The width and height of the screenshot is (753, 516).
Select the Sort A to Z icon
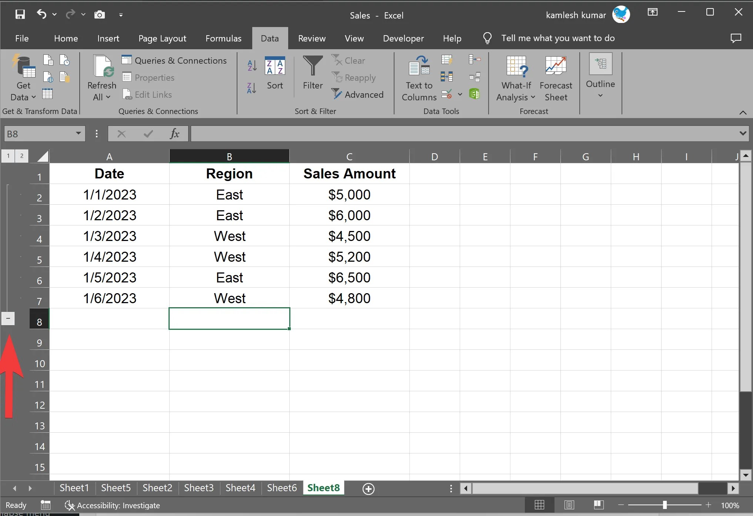point(251,66)
